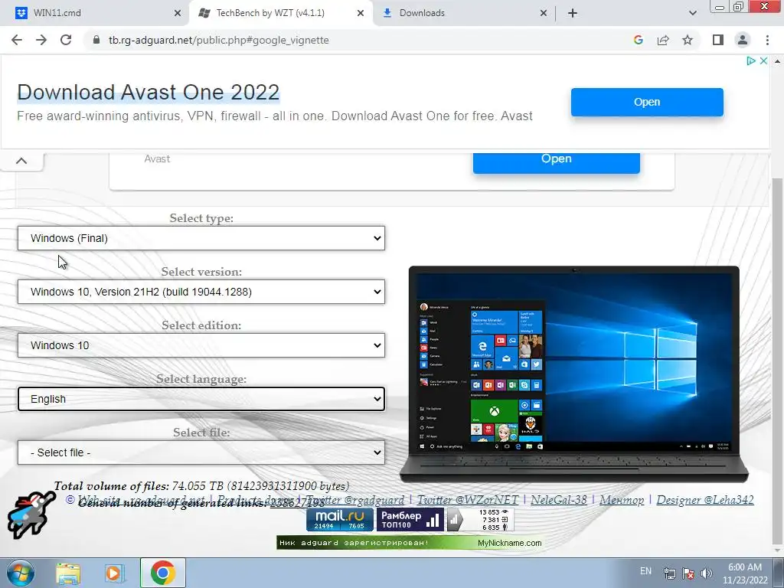This screenshot has width=784, height=588.
Task: Click the address bar URL
Action: (218, 40)
